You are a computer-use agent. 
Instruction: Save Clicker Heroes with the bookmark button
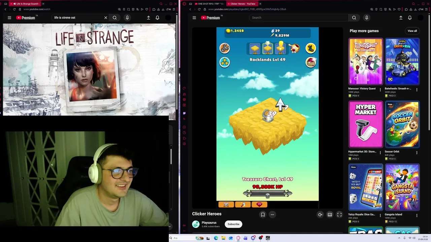[x=263, y=214]
